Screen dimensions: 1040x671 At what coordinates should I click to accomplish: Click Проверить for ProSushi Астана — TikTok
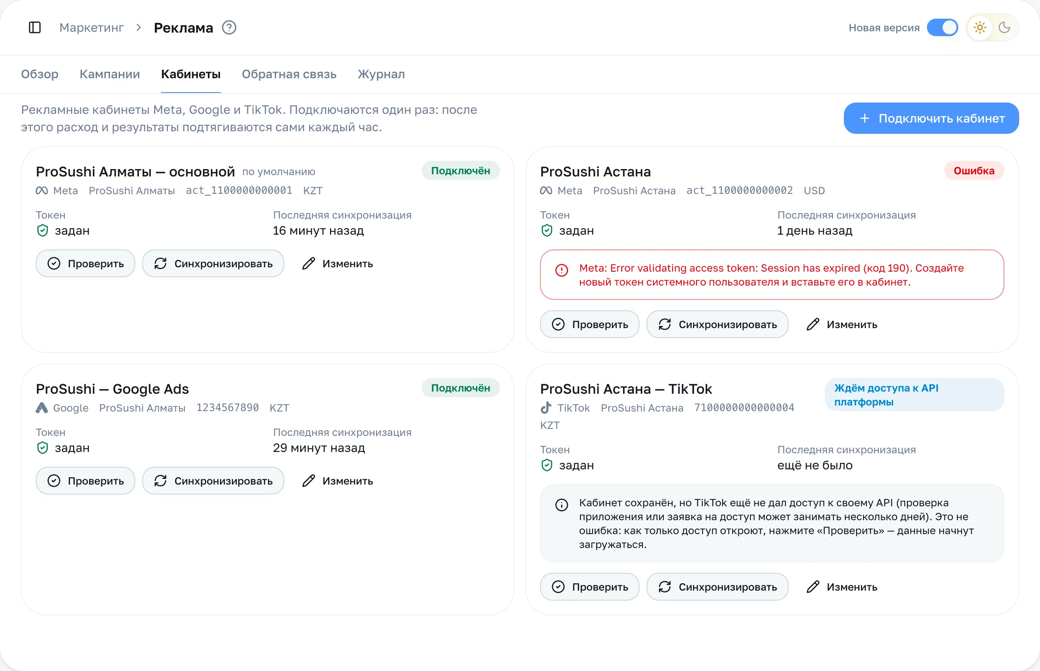click(590, 588)
